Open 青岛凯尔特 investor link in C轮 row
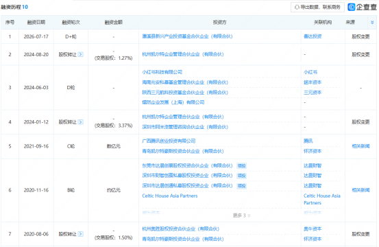Screen dimensions: 379x247 (x=183, y=151)
